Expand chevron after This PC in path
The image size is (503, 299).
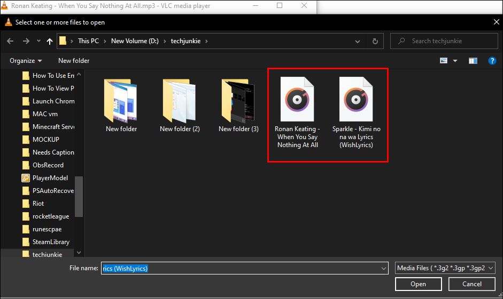point(105,41)
